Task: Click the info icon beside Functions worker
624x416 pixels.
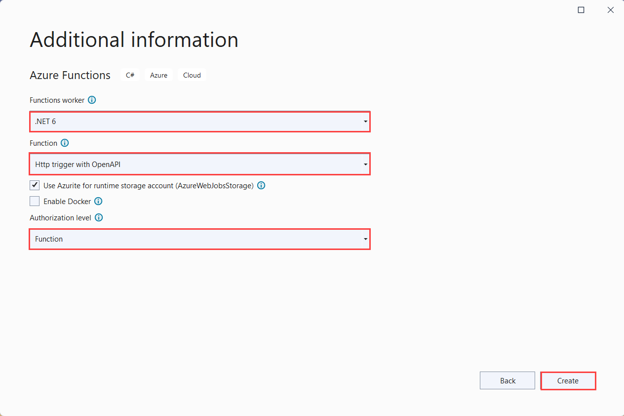Action: tap(92, 100)
